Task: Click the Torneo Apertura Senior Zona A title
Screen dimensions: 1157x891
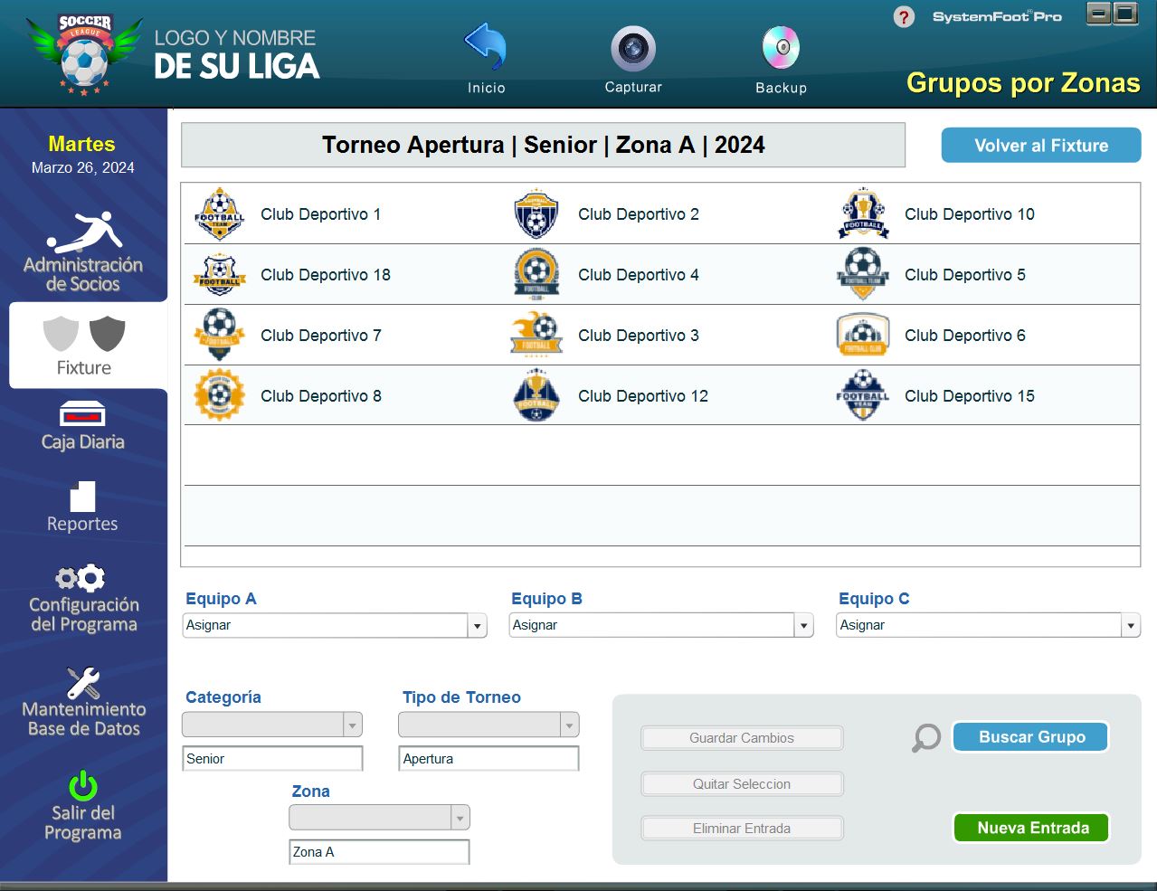Action: click(543, 145)
